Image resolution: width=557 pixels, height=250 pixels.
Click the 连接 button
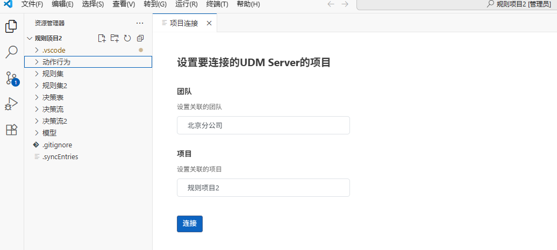[189, 224]
